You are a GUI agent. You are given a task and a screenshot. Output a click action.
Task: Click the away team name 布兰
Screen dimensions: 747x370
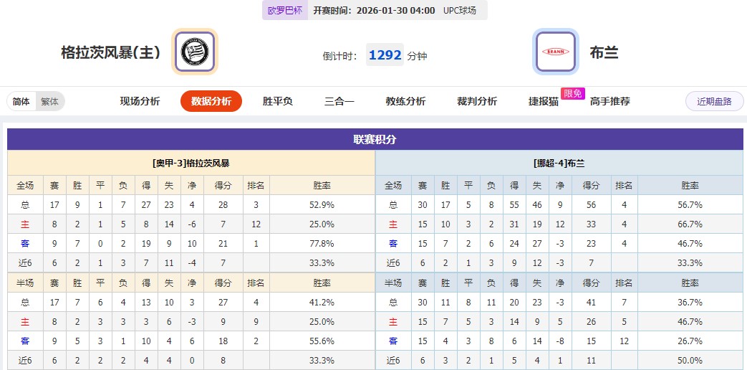[x=604, y=52]
